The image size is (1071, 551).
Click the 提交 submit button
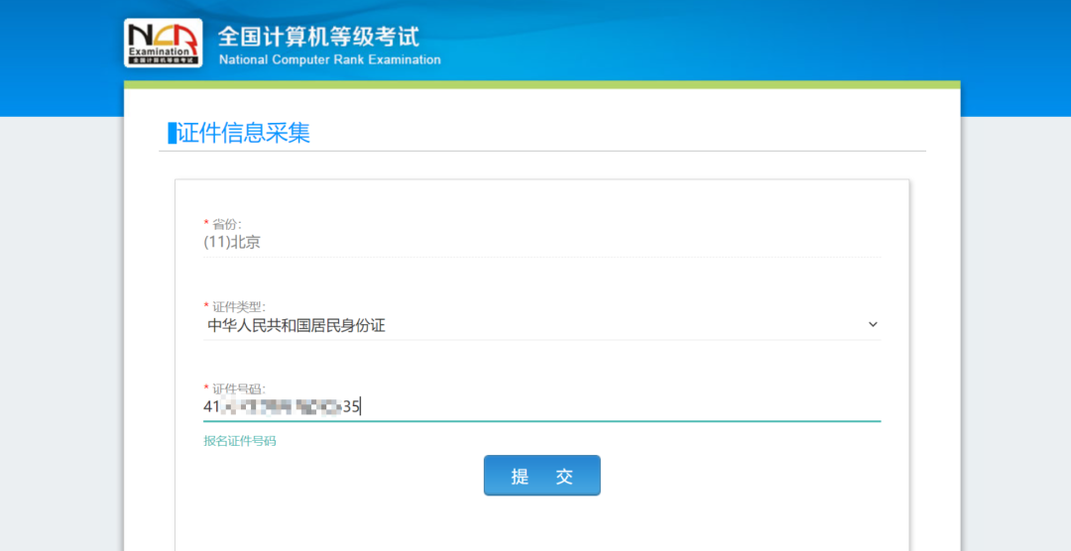[x=541, y=476]
